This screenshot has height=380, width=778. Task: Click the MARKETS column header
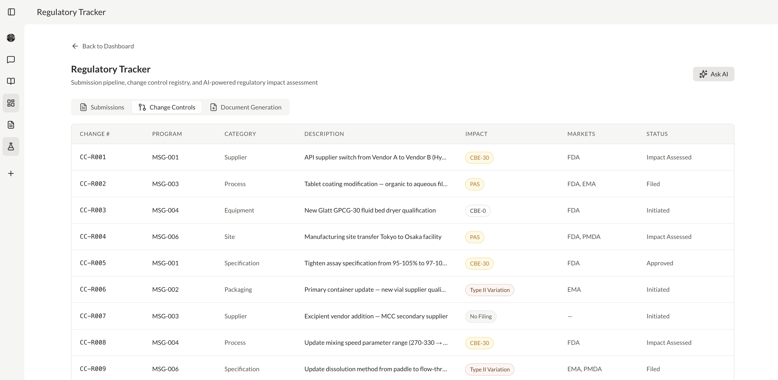tap(581, 134)
